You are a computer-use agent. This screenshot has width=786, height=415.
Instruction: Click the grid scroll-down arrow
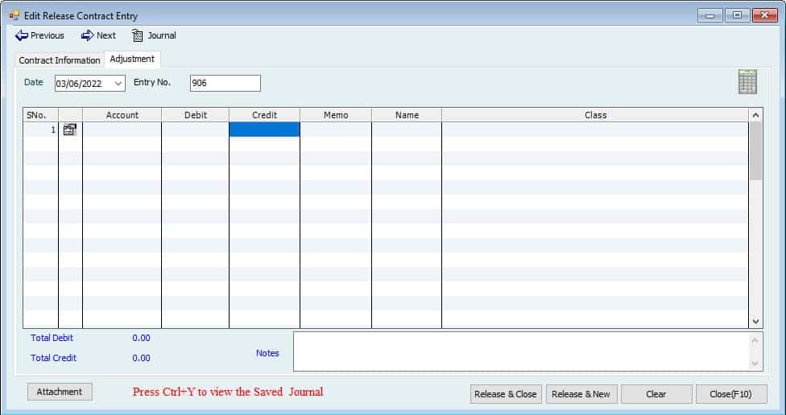tap(755, 322)
